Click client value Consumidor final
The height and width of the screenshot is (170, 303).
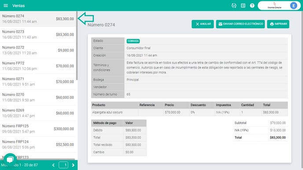coord(138,48)
